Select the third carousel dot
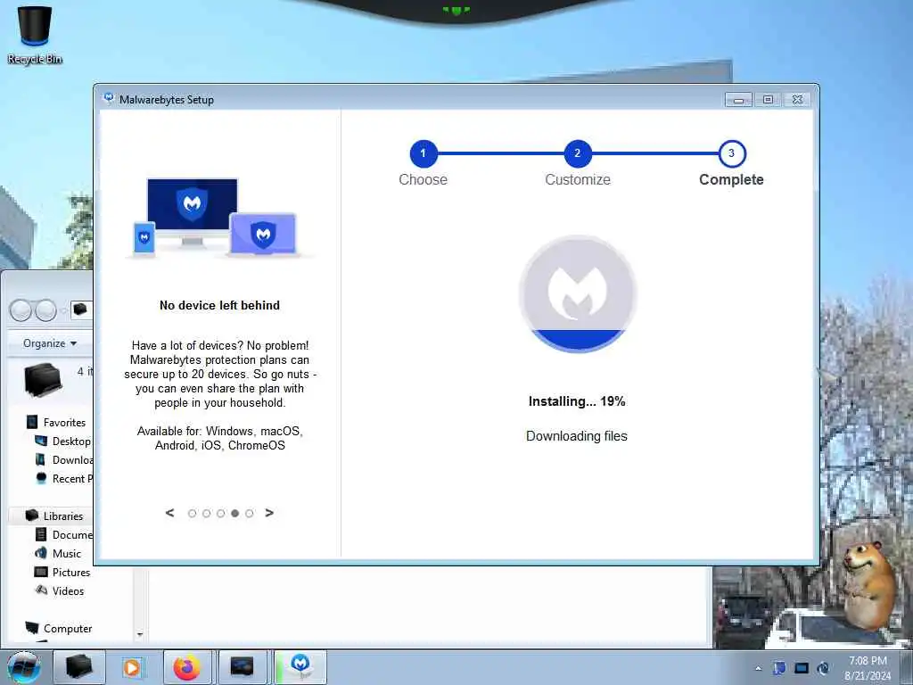Viewport: 913px width, 685px height. coord(221,513)
